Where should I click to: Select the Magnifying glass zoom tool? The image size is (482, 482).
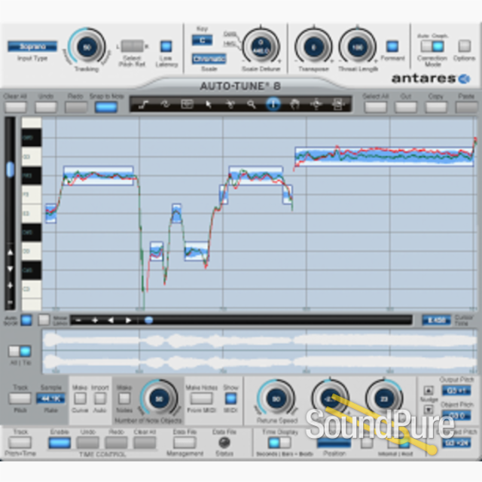coord(252,104)
